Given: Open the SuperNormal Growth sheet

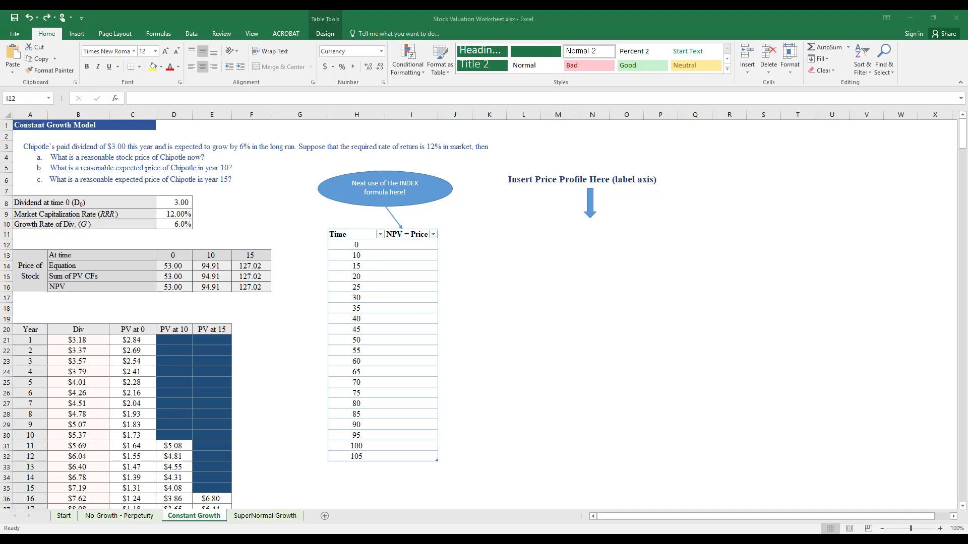Looking at the screenshot, I should (x=265, y=515).
